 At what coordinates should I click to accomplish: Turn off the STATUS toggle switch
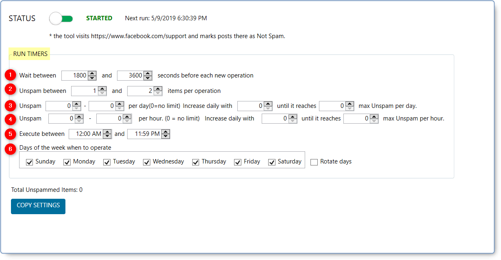(x=61, y=18)
